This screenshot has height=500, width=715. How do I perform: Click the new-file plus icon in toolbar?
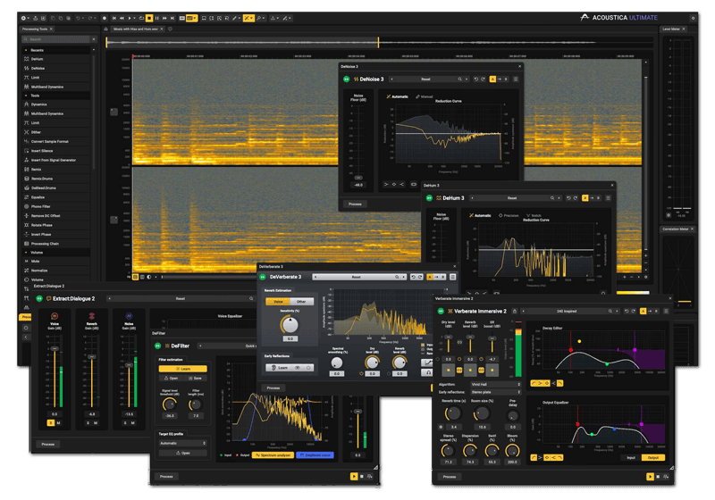pos(23,18)
